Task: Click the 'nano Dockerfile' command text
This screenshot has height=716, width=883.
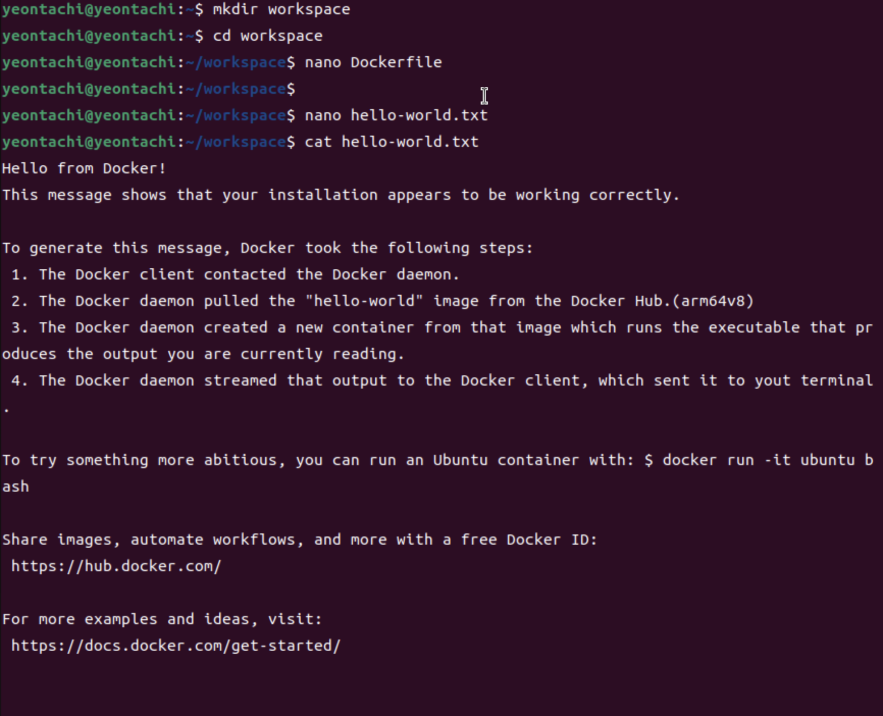Action: [374, 62]
